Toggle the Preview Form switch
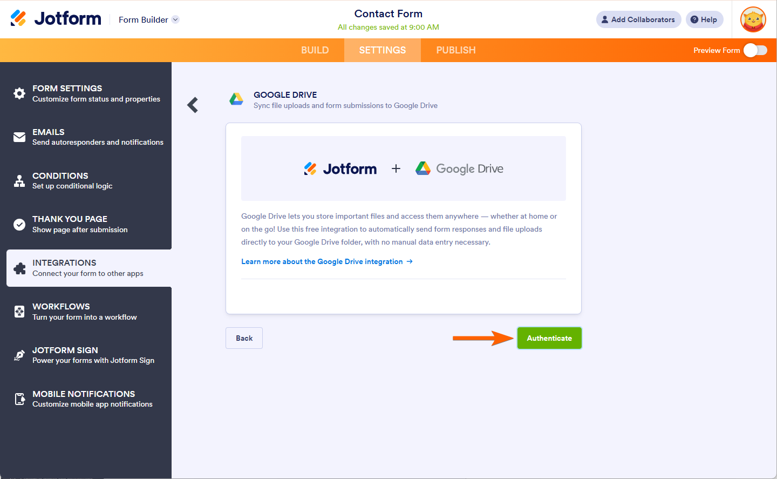The width and height of the screenshot is (777, 479). click(755, 50)
